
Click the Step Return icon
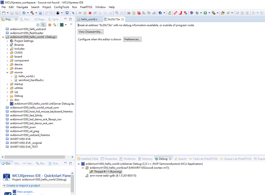(x=110, y=13)
